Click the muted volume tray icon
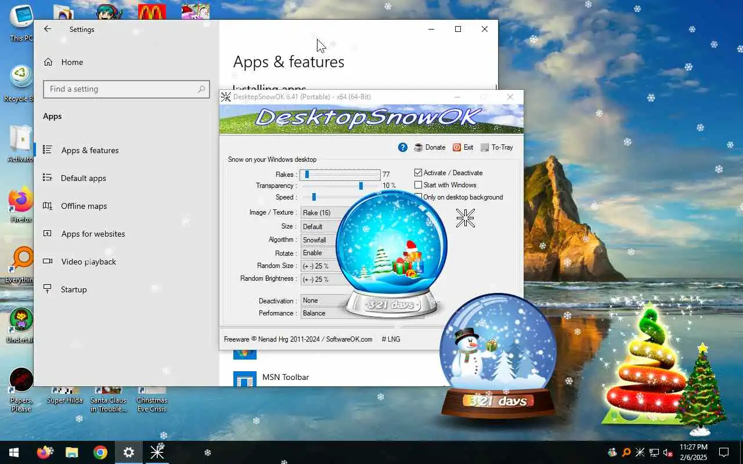The width and height of the screenshot is (743, 464). [x=668, y=452]
